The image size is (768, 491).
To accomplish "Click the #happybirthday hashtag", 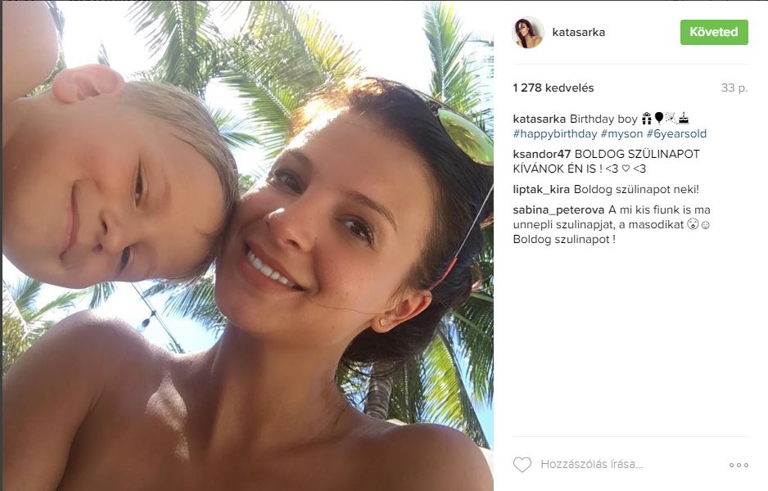I will point(555,133).
